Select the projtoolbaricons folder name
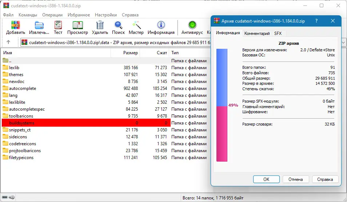The image size is (347, 202). 25,150
